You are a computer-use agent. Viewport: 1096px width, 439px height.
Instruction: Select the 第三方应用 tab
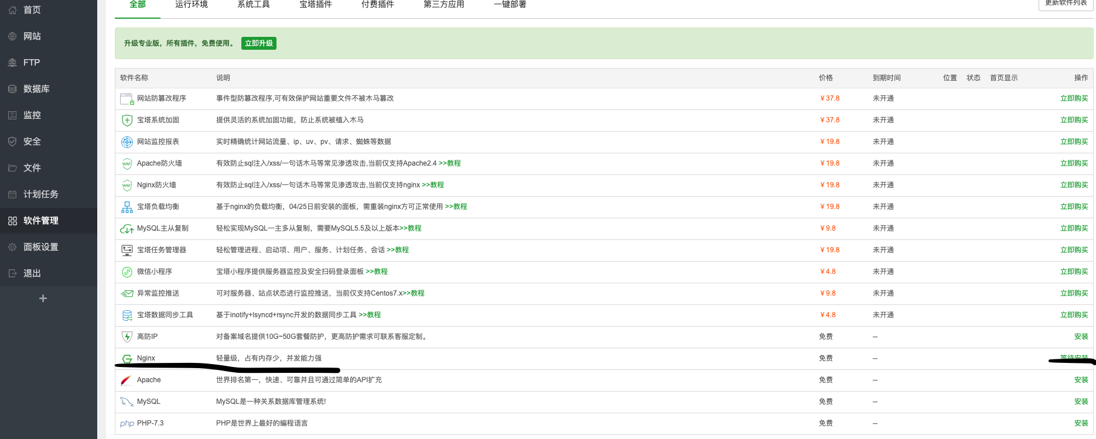click(x=444, y=4)
